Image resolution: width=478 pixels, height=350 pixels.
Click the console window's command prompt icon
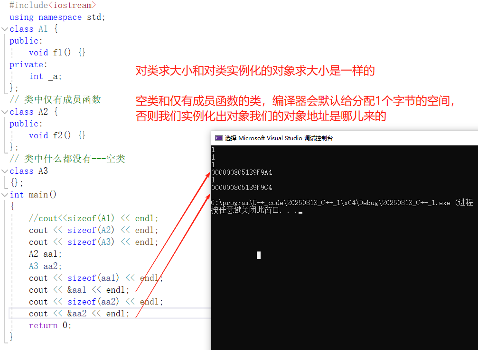(x=219, y=138)
